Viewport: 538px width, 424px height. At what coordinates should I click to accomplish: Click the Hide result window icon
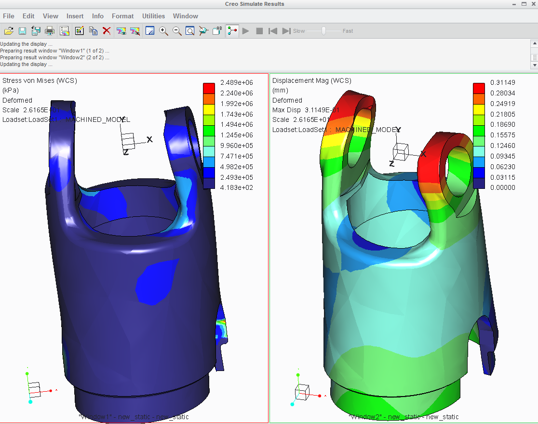point(135,31)
